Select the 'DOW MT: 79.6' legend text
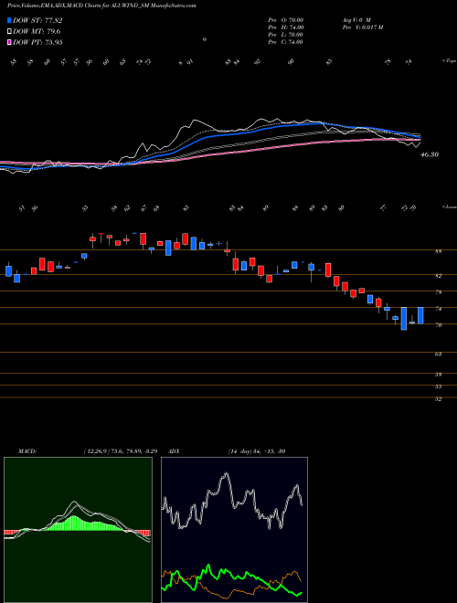Viewport: 457px width, 603px height. pyautogui.click(x=37, y=32)
